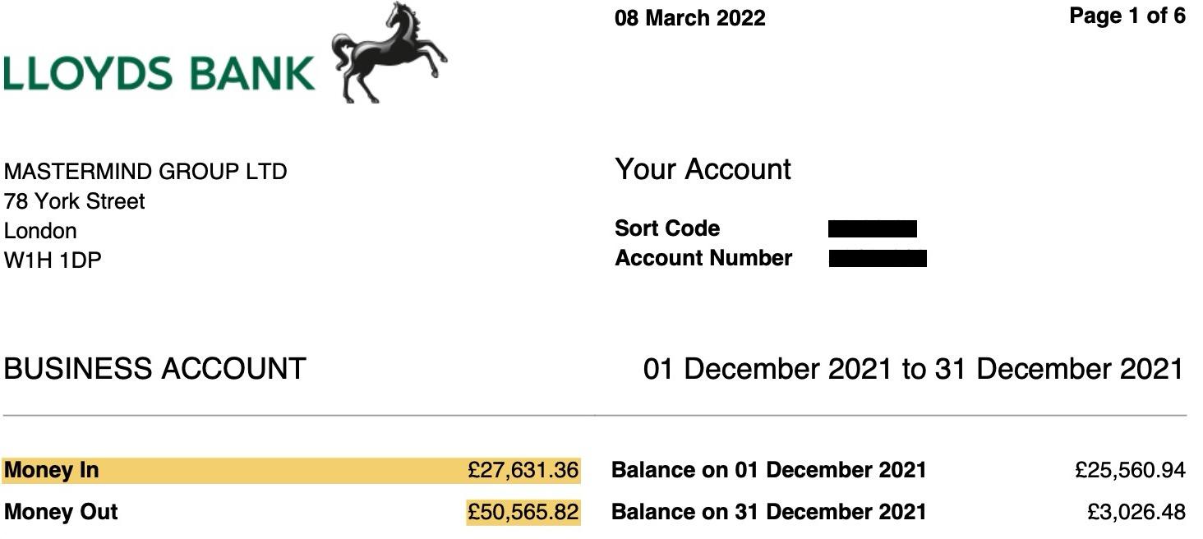Click the 78 York Street address line

74,201
